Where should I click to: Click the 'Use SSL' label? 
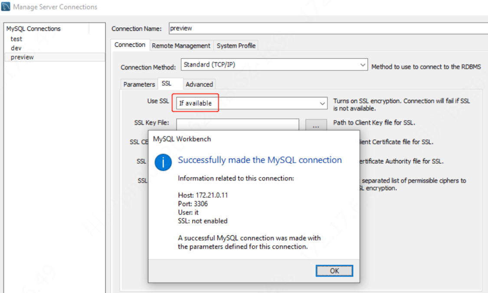158,101
